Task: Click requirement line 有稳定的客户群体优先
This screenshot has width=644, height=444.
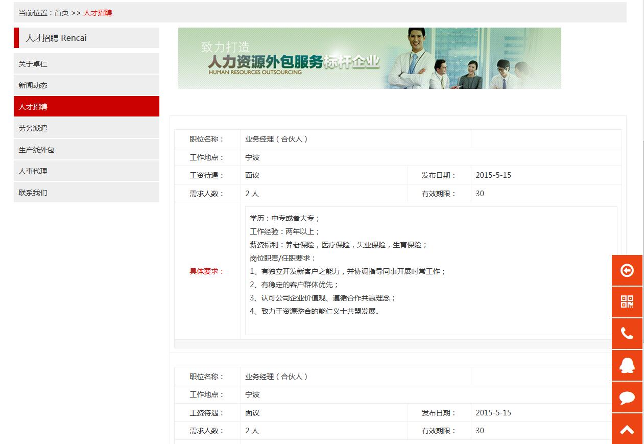Action: pos(295,285)
